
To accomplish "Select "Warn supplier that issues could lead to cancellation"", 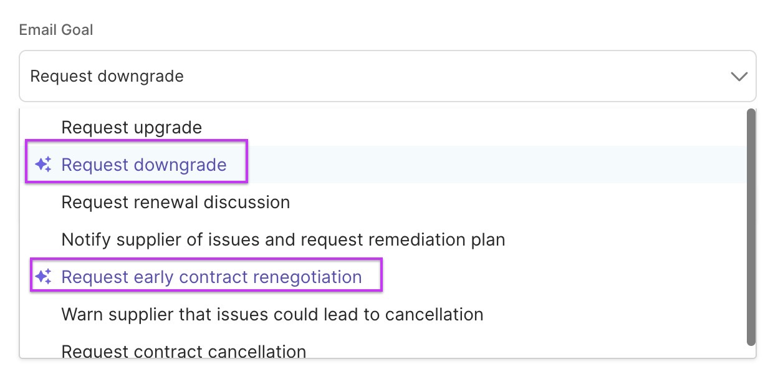I will pos(272,314).
